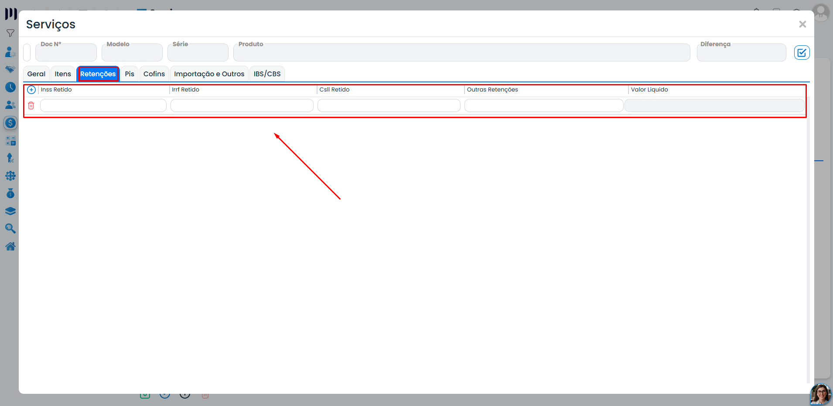Go to the home icon in sidebar
This screenshot has height=406, width=833.
[x=10, y=246]
